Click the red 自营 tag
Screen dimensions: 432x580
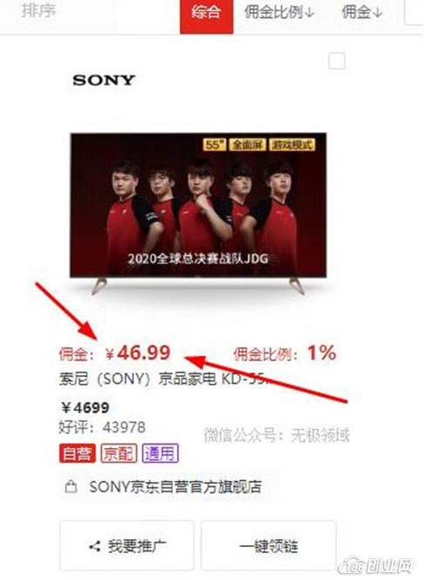[x=77, y=453]
